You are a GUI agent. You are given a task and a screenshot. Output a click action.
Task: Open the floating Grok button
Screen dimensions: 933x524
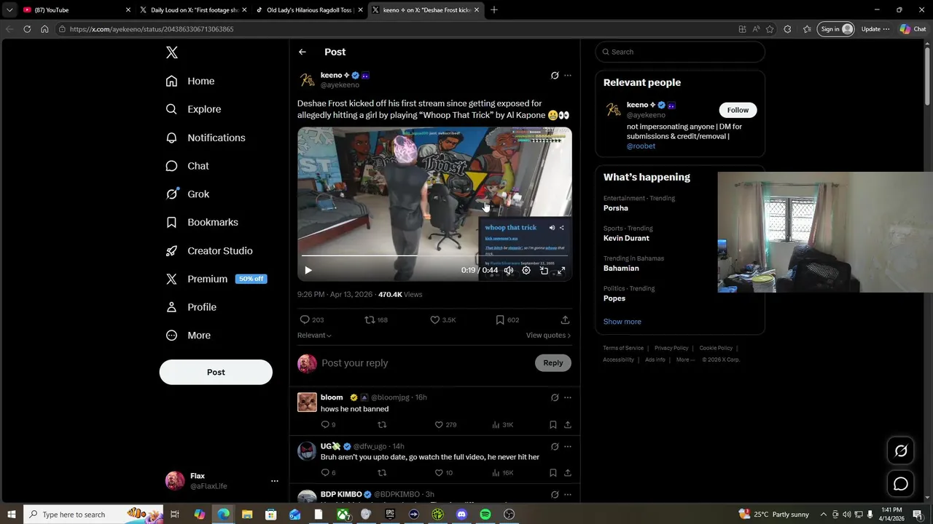point(901,451)
